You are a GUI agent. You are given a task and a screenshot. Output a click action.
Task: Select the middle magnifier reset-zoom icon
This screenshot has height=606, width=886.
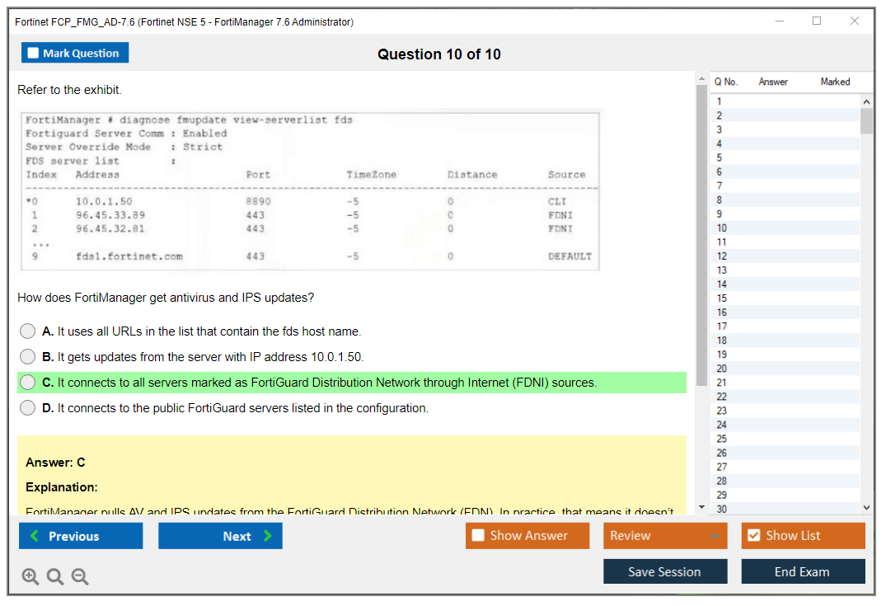coord(54,576)
